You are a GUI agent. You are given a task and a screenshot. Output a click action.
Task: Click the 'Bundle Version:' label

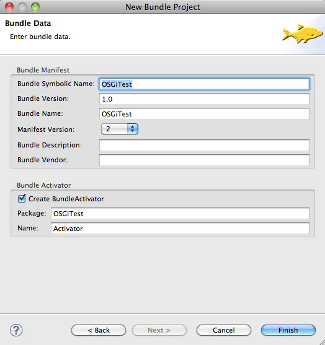pyautogui.click(x=43, y=98)
